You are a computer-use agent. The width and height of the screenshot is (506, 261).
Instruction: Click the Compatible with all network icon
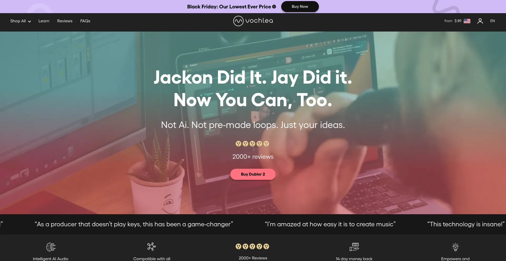[x=152, y=247]
